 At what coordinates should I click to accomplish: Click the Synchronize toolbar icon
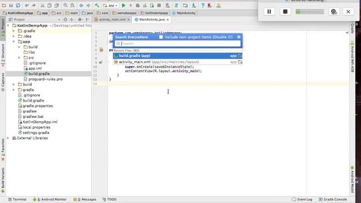pos(18,5)
